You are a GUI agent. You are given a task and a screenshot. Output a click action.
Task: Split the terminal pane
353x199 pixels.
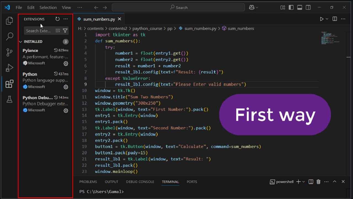[x=311, y=182]
